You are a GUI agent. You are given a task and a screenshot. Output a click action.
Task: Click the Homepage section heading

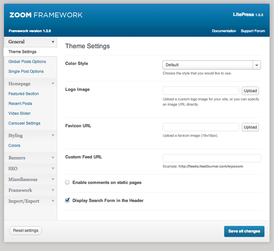click(x=20, y=84)
